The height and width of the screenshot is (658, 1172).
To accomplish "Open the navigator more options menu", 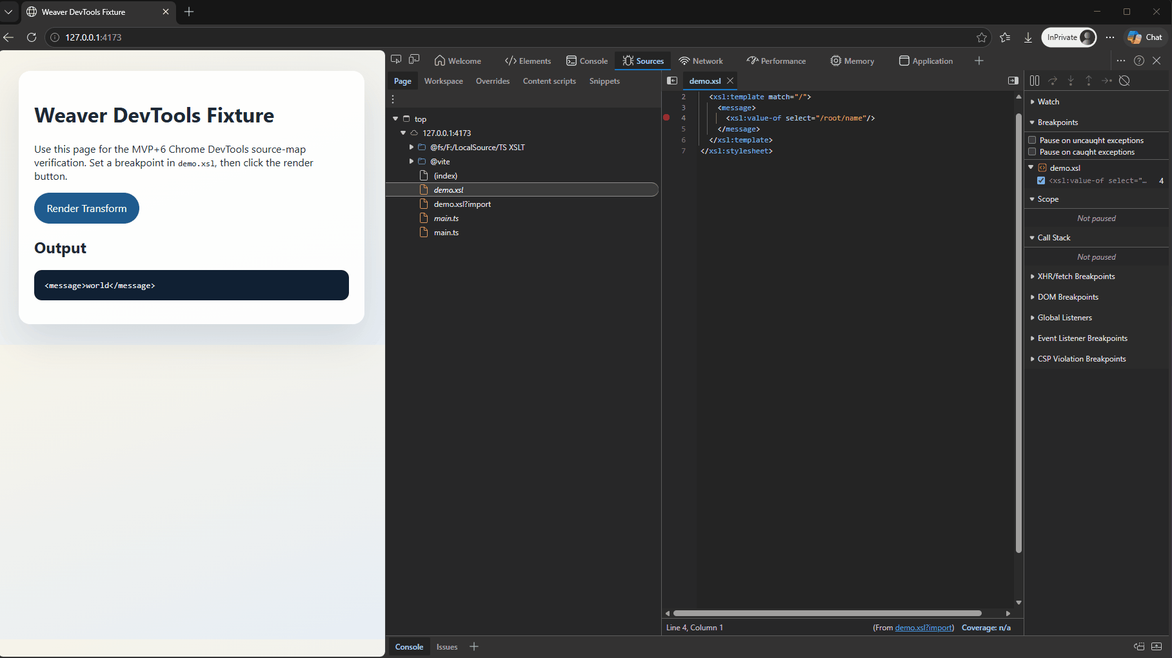I will point(393,99).
